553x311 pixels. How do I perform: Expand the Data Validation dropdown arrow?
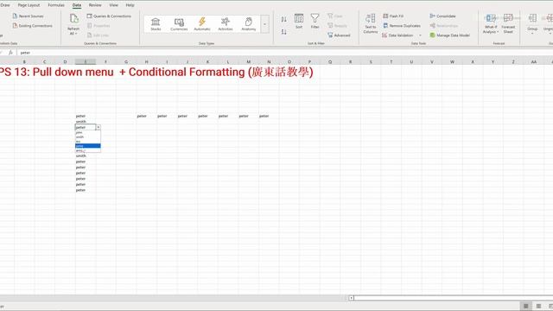[420, 35]
